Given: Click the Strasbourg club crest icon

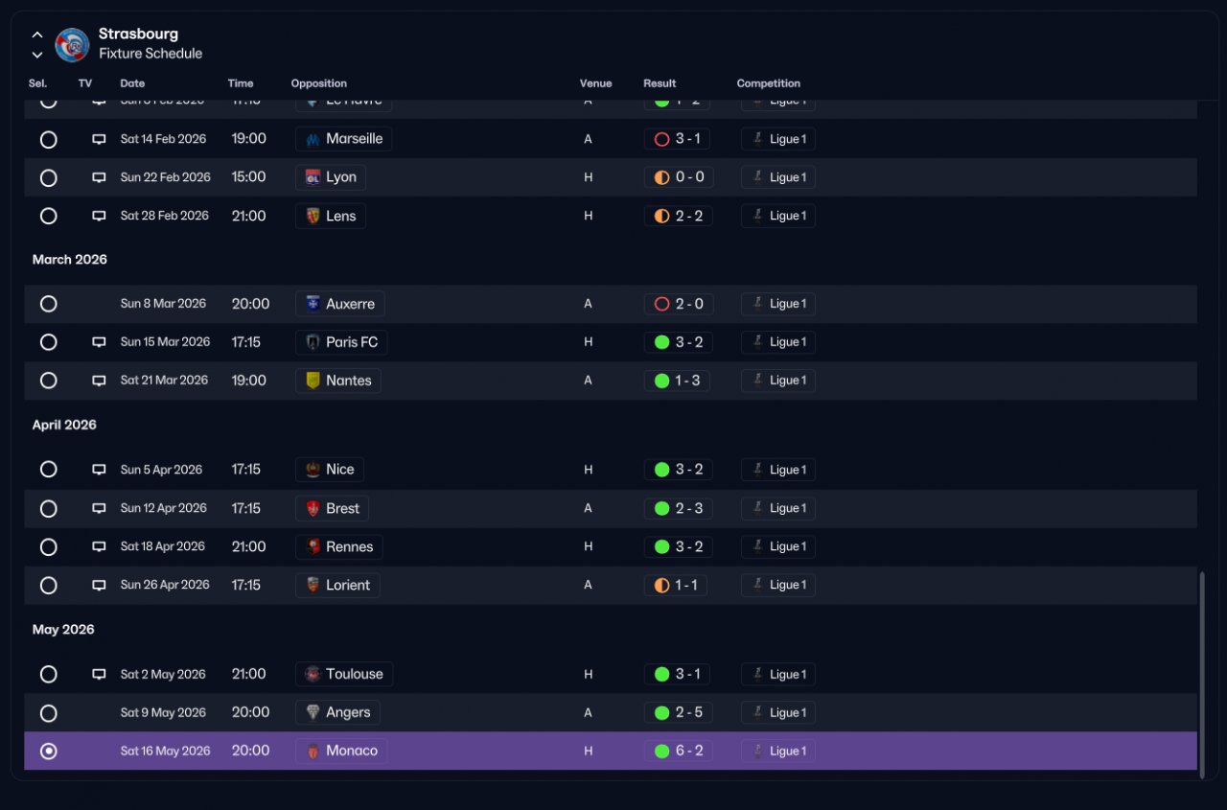Looking at the screenshot, I should [73, 44].
